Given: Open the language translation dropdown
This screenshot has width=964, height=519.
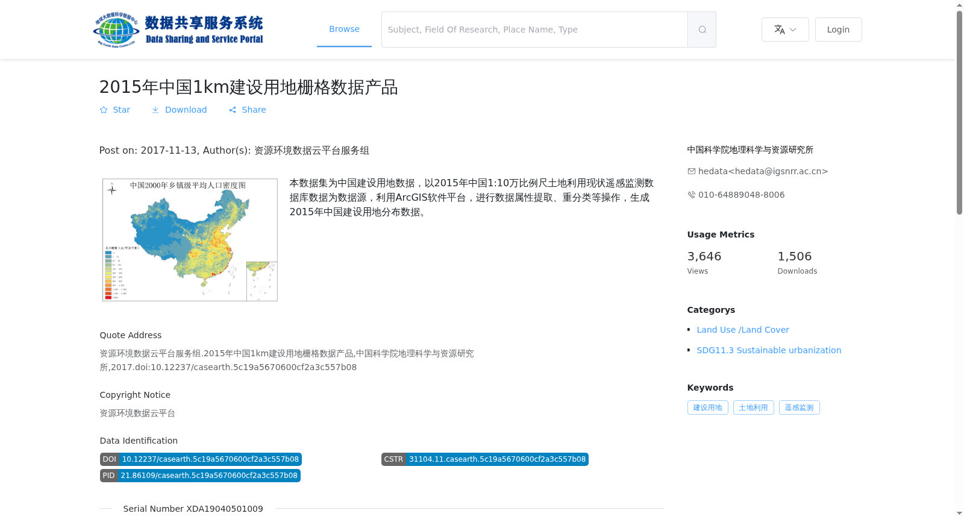Looking at the screenshot, I should click(785, 30).
